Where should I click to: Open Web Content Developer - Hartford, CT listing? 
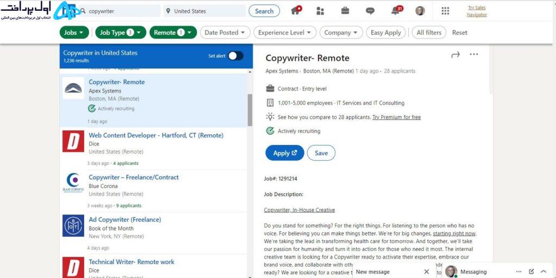[x=156, y=135]
